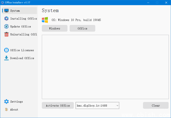Viewport: 171px width, 118px height.
Task: Click the System monitor icon in sidebar
Action: click(6, 11)
